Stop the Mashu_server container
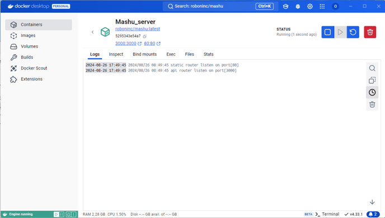Image resolution: width=385 pixels, height=218 pixels. point(328,32)
